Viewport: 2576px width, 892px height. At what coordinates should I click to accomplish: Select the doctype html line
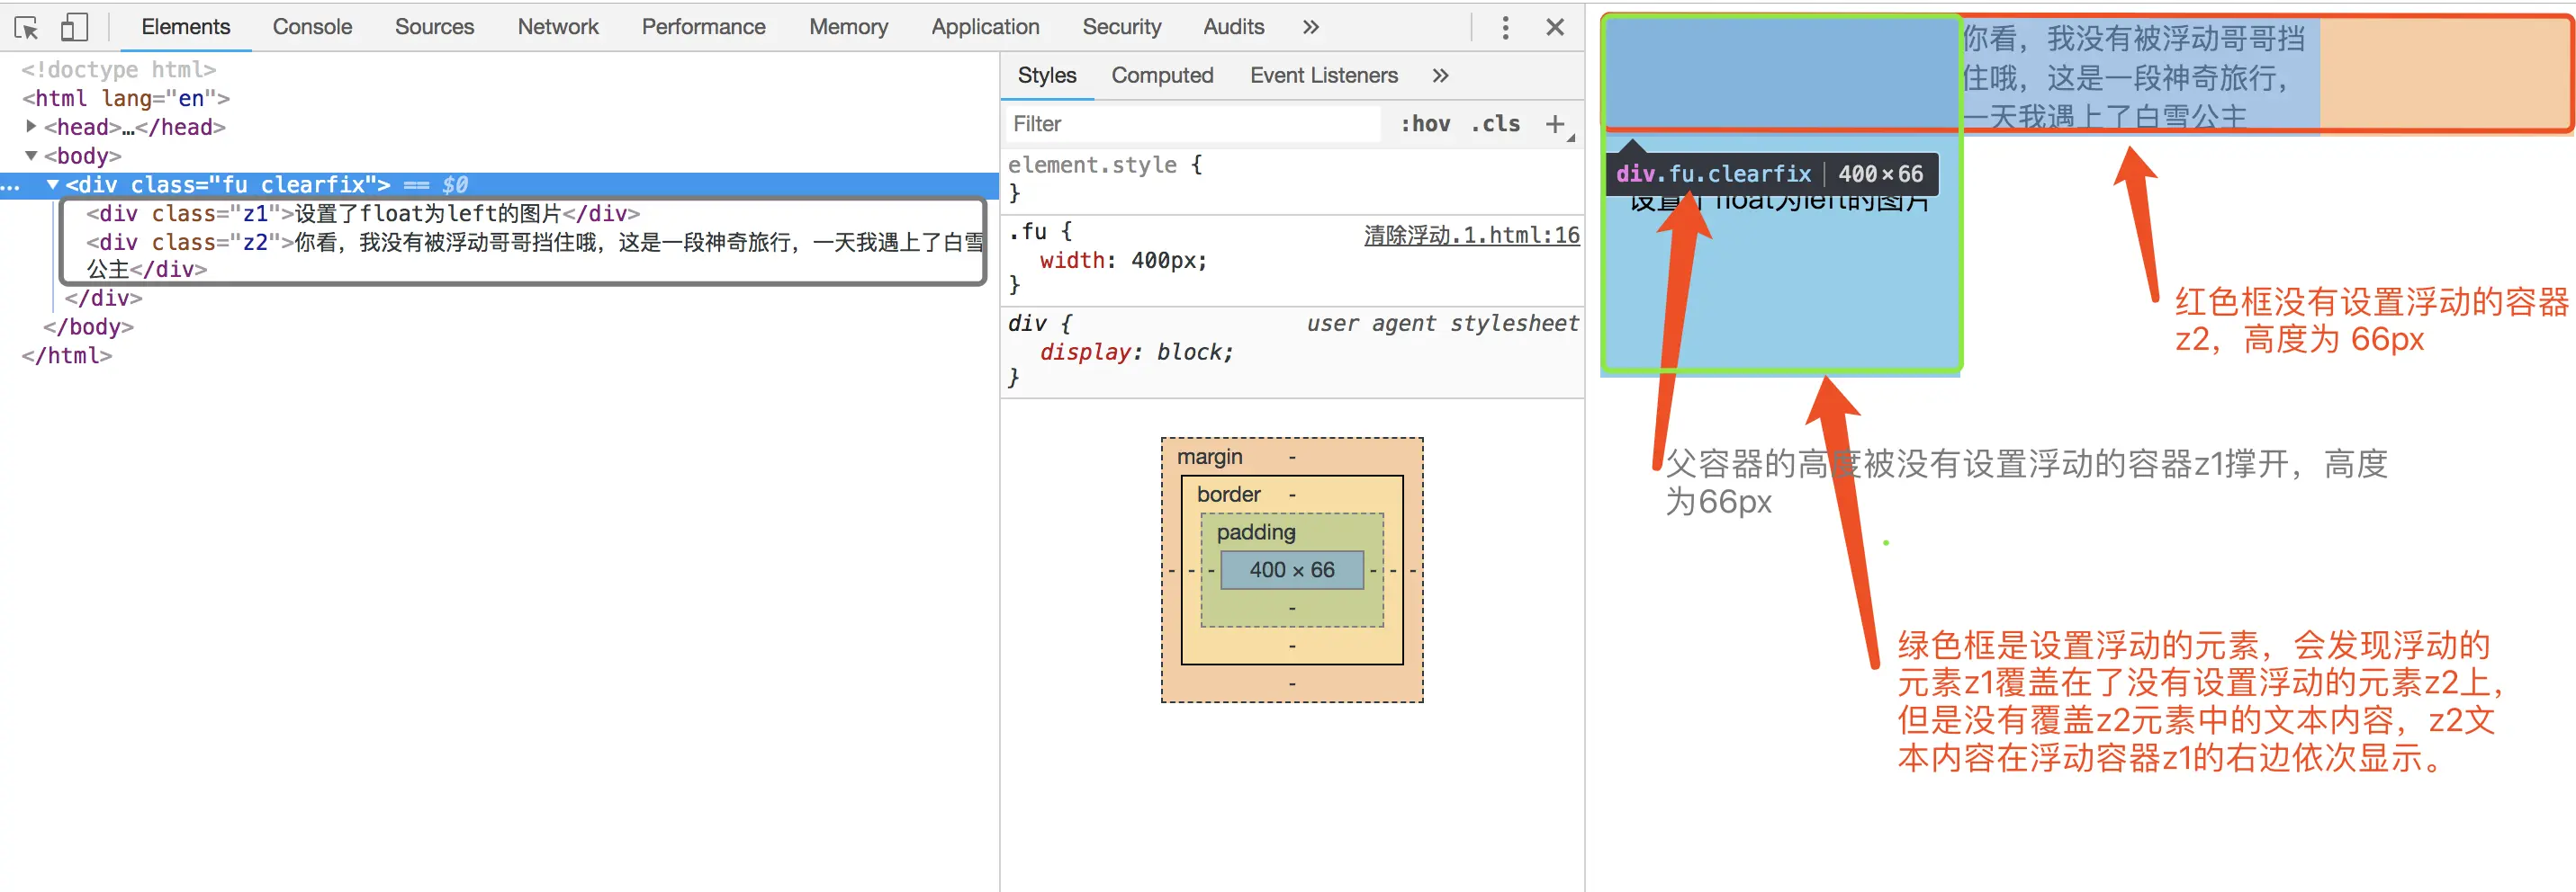point(119,69)
